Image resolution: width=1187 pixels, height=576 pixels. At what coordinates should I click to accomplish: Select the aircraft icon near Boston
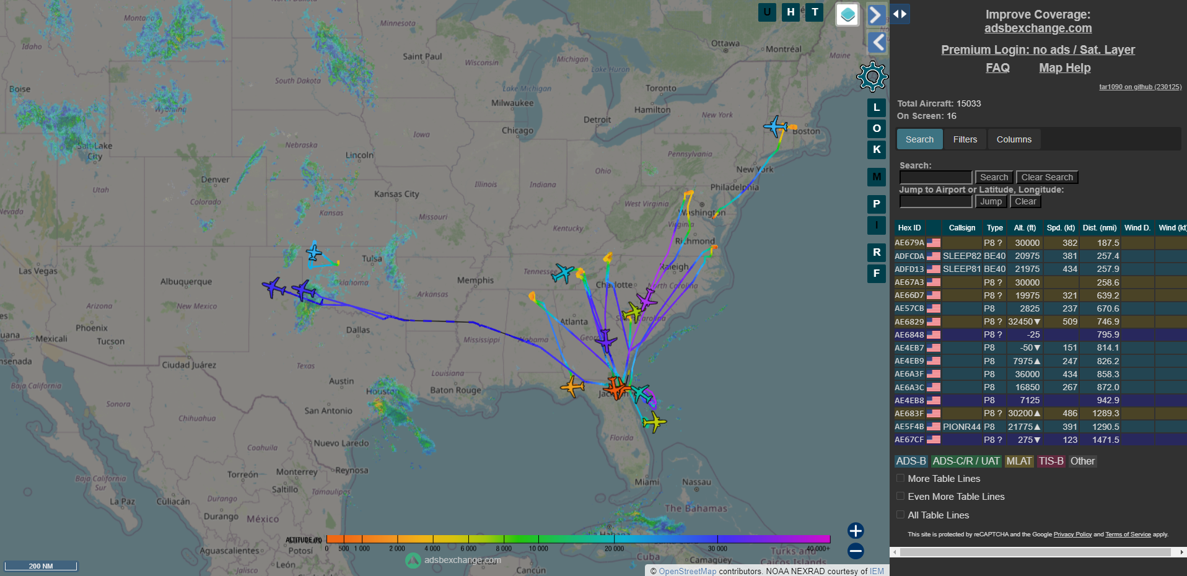776,126
